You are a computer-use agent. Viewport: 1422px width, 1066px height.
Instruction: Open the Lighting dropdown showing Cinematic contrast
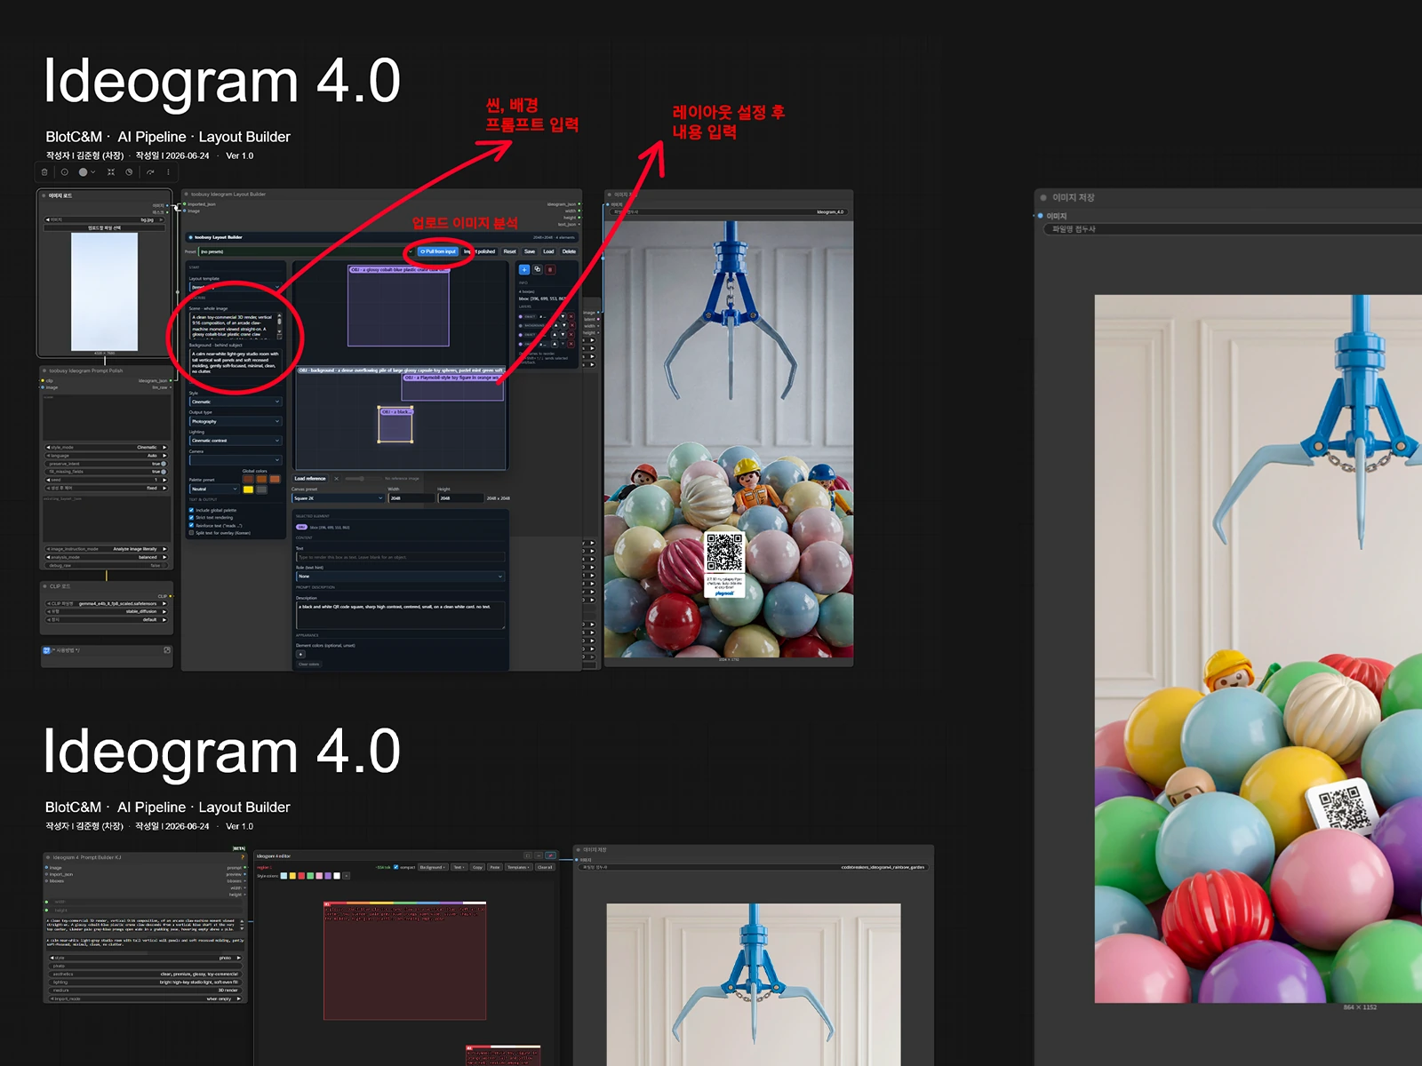(236, 441)
